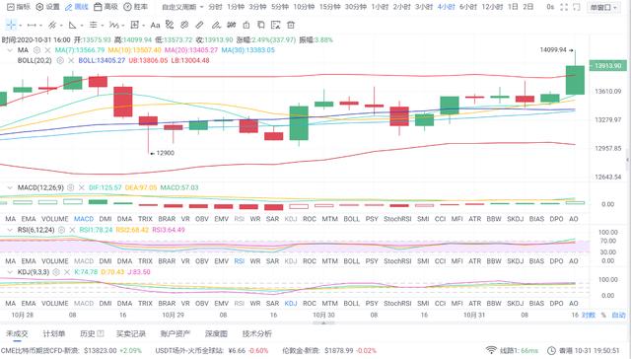Remove the BOLL indicator with X
Image resolution: width=631 pixels, height=359 pixels.
pyautogui.click(x=71, y=60)
